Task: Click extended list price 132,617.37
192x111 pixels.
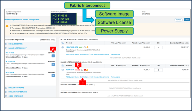Action: point(185,47)
